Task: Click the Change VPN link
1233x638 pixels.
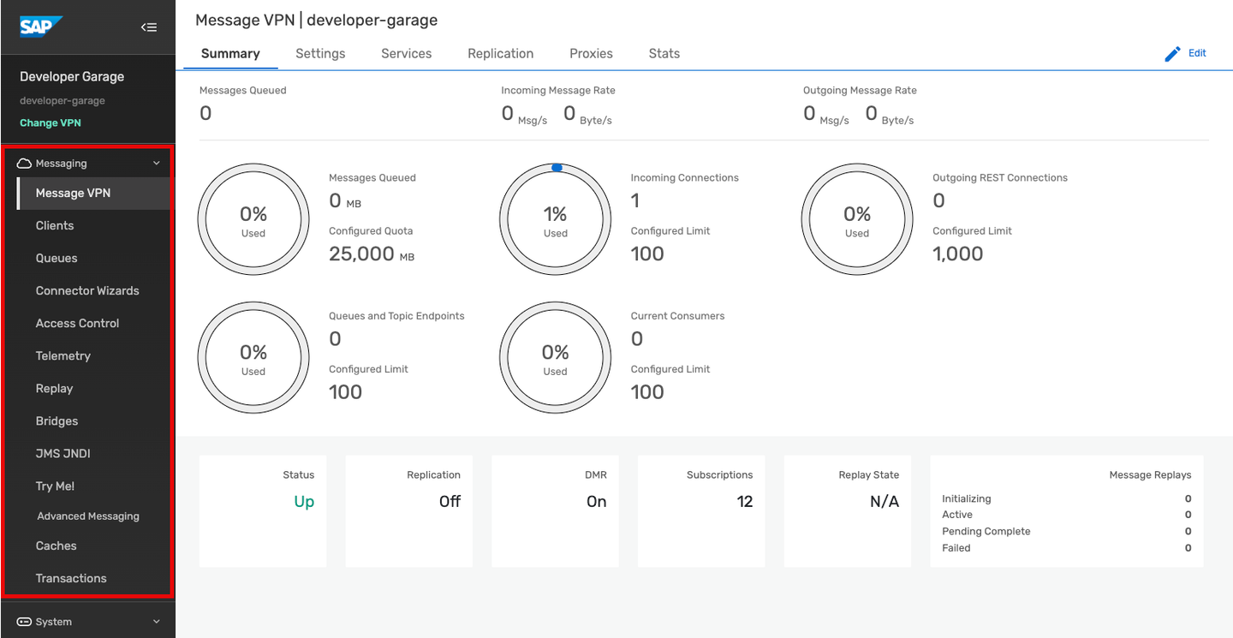Action: 51,122
